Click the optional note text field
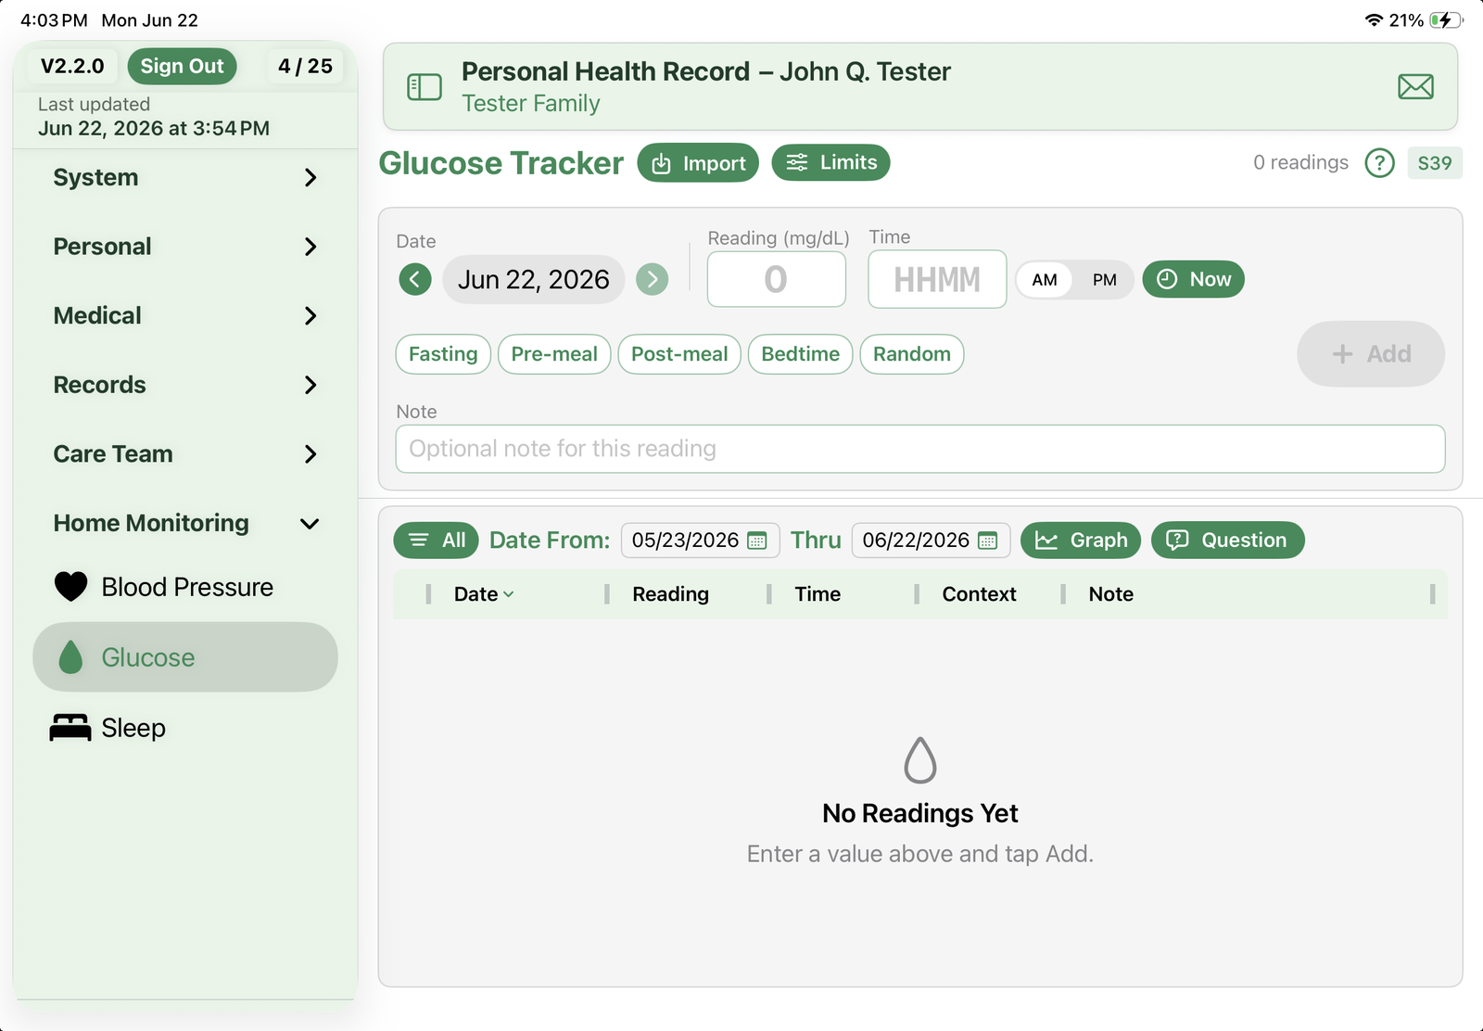The image size is (1483, 1031). [x=920, y=449]
